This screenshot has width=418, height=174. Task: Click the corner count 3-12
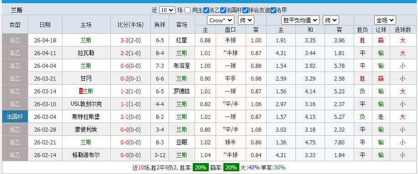point(160,155)
